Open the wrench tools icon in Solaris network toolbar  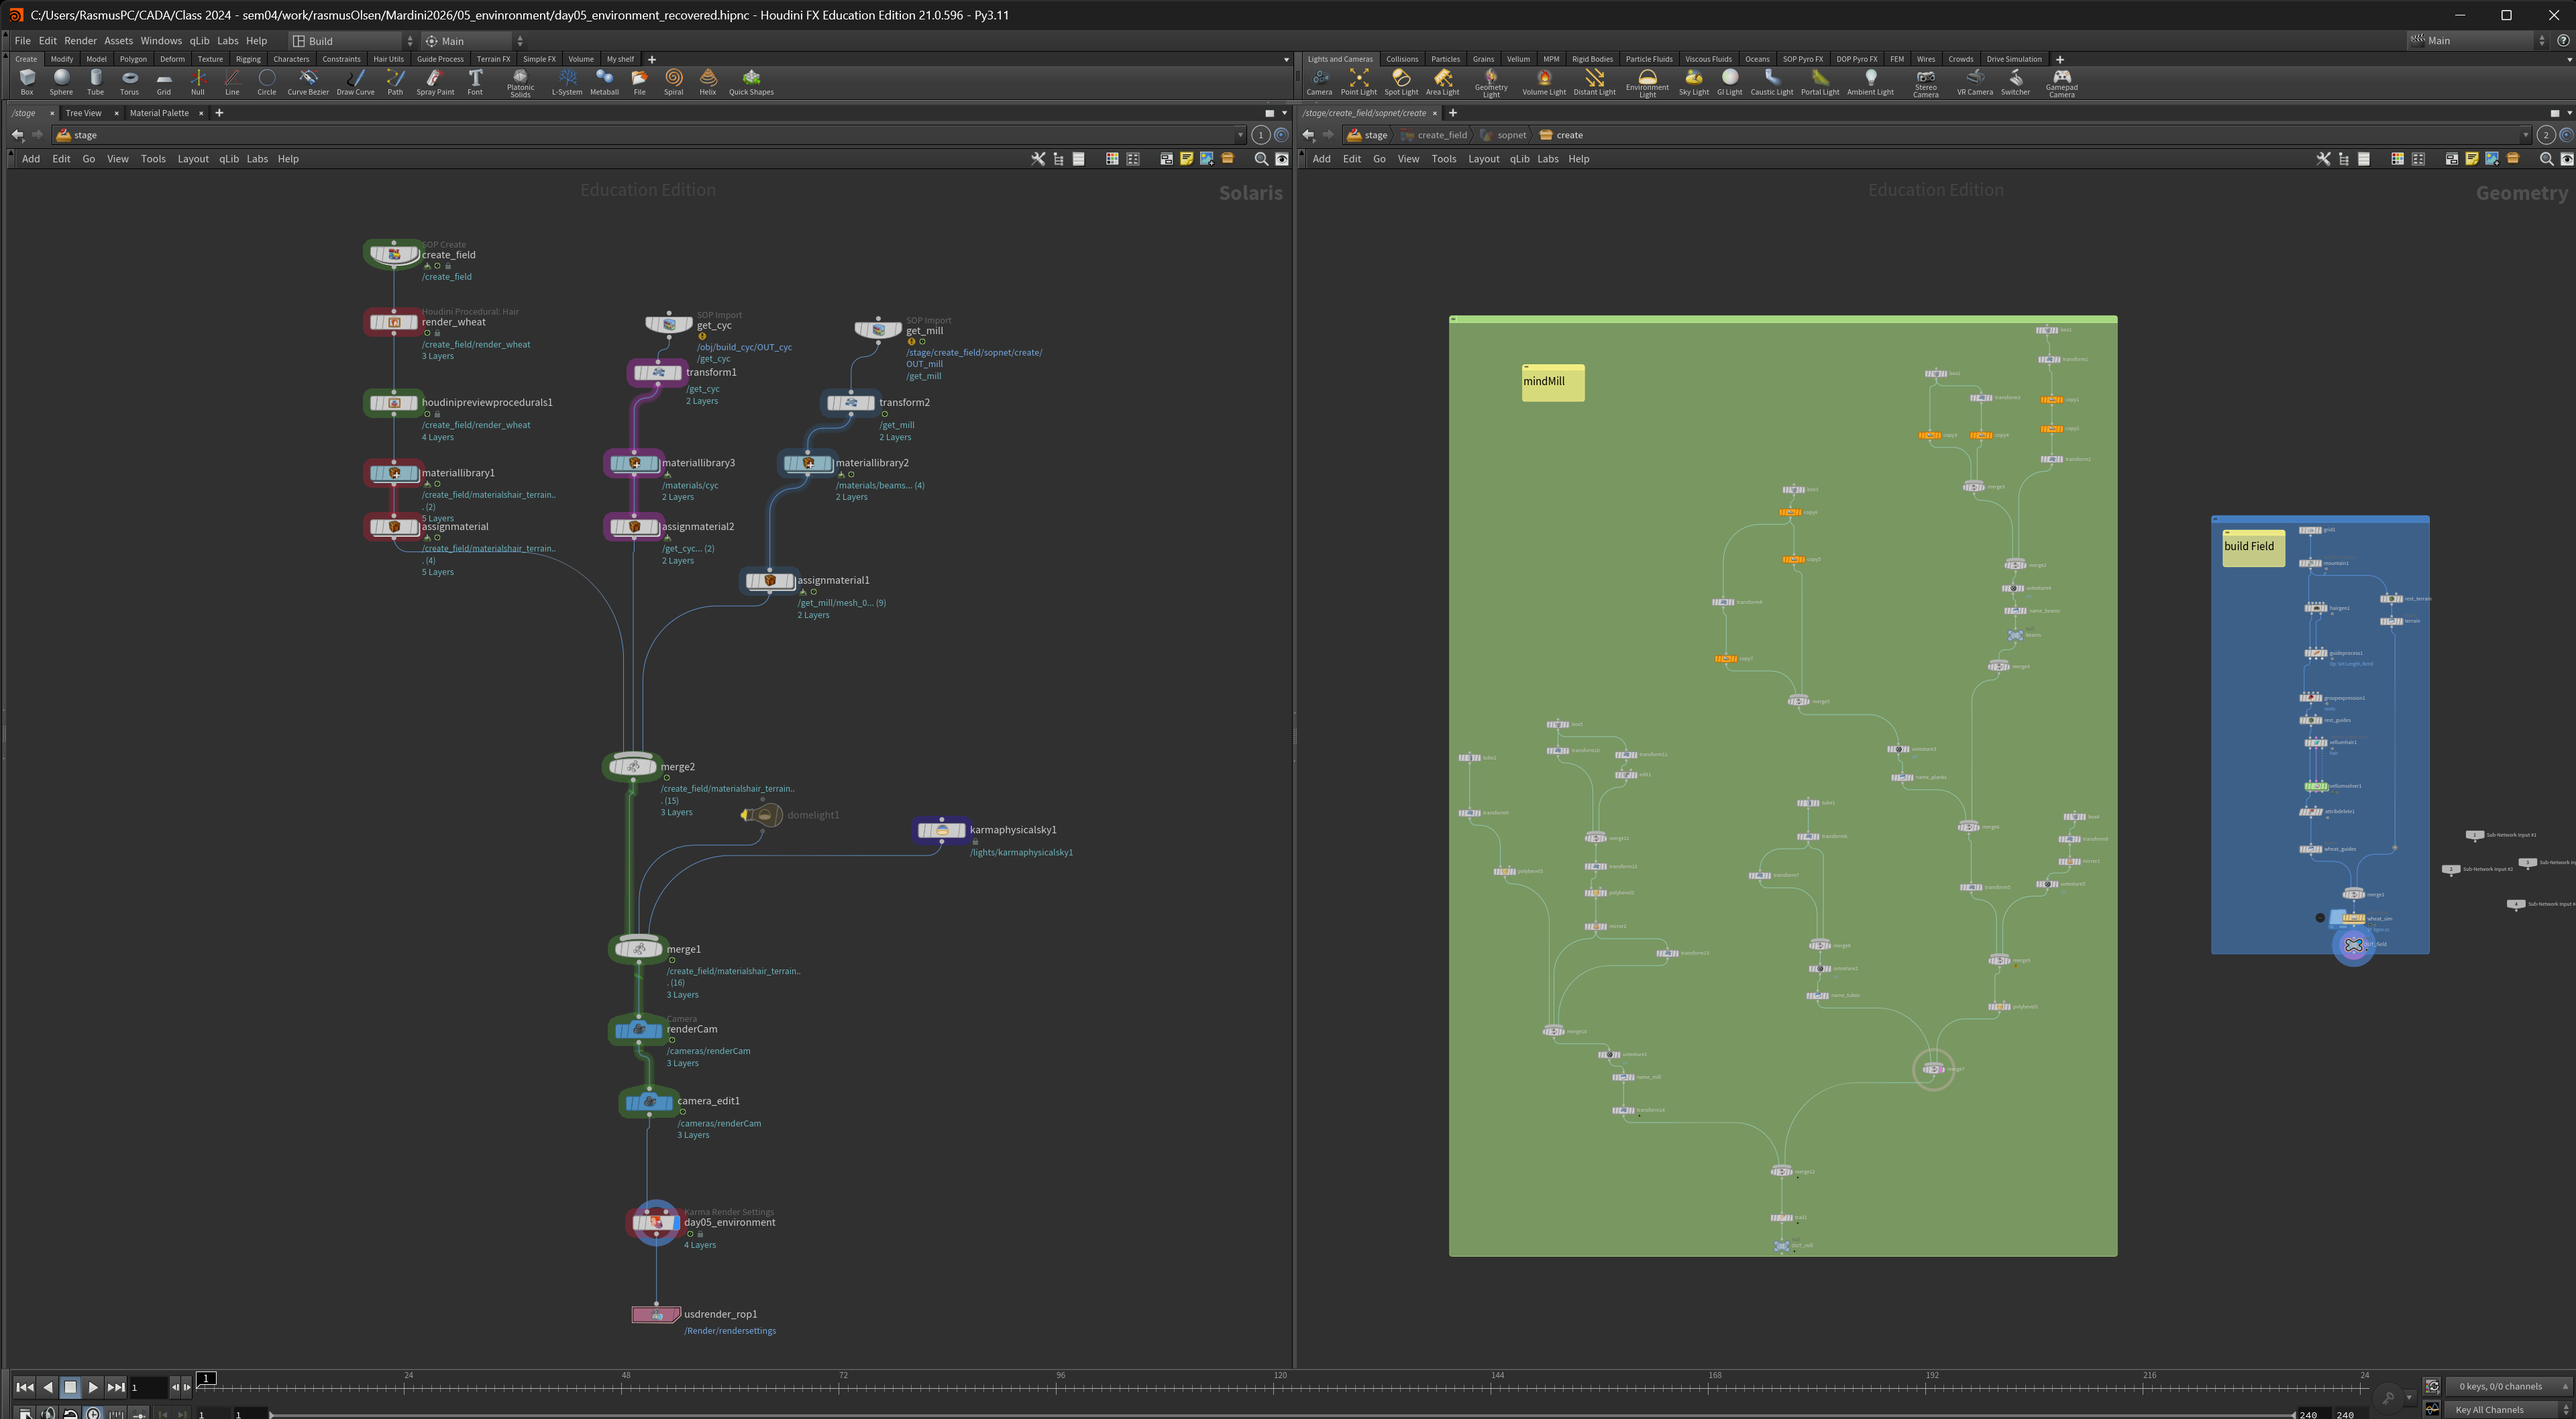[x=1038, y=159]
